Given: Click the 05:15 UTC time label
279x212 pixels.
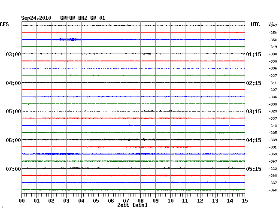Looking at the screenshot, I should click(254, 169).
